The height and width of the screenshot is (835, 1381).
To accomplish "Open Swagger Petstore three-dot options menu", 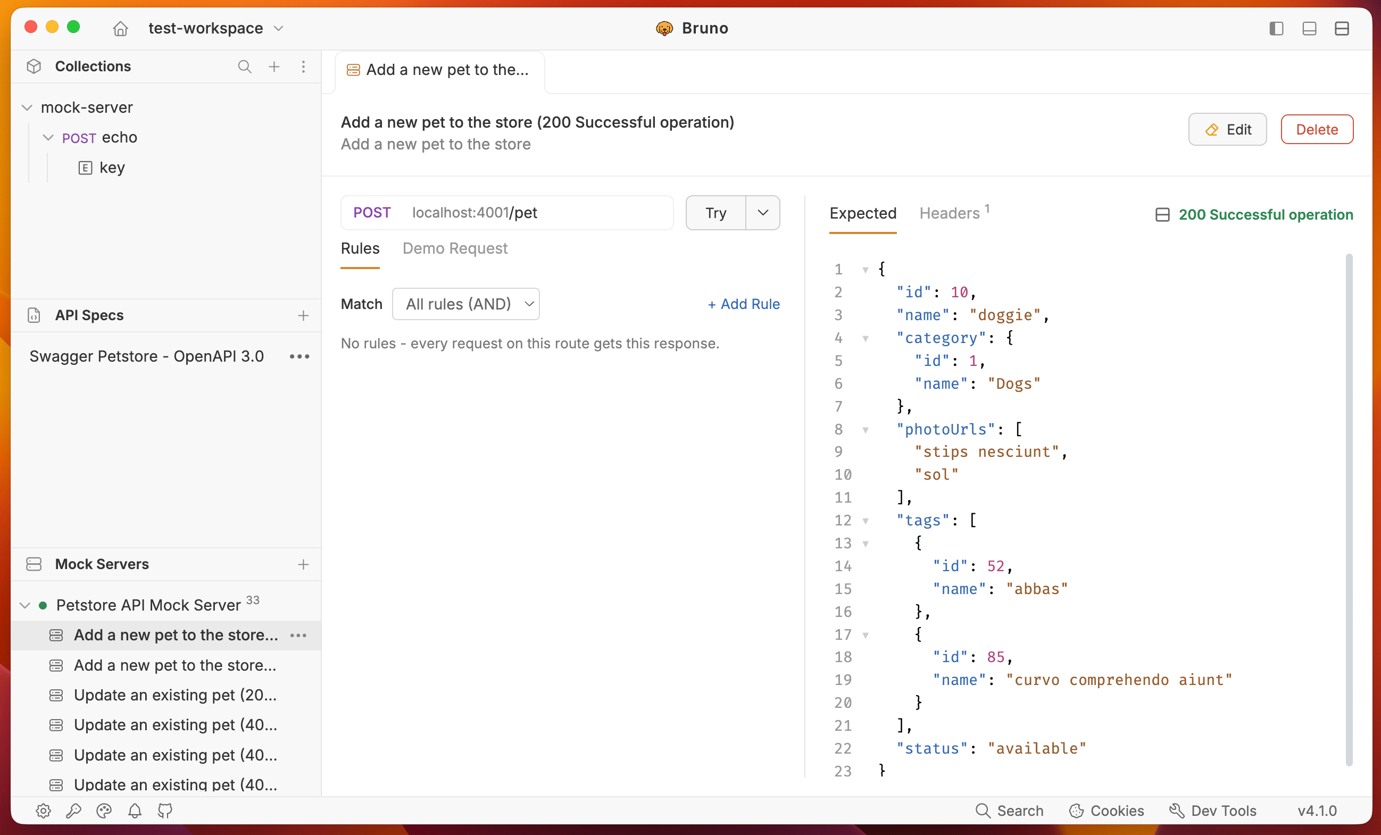I will pos(300,356).
